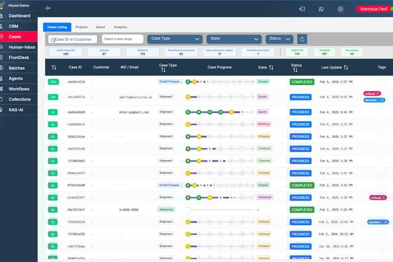
Task: Click the Human-Inbox sidebar icon
Action: (x=1, y=47)
